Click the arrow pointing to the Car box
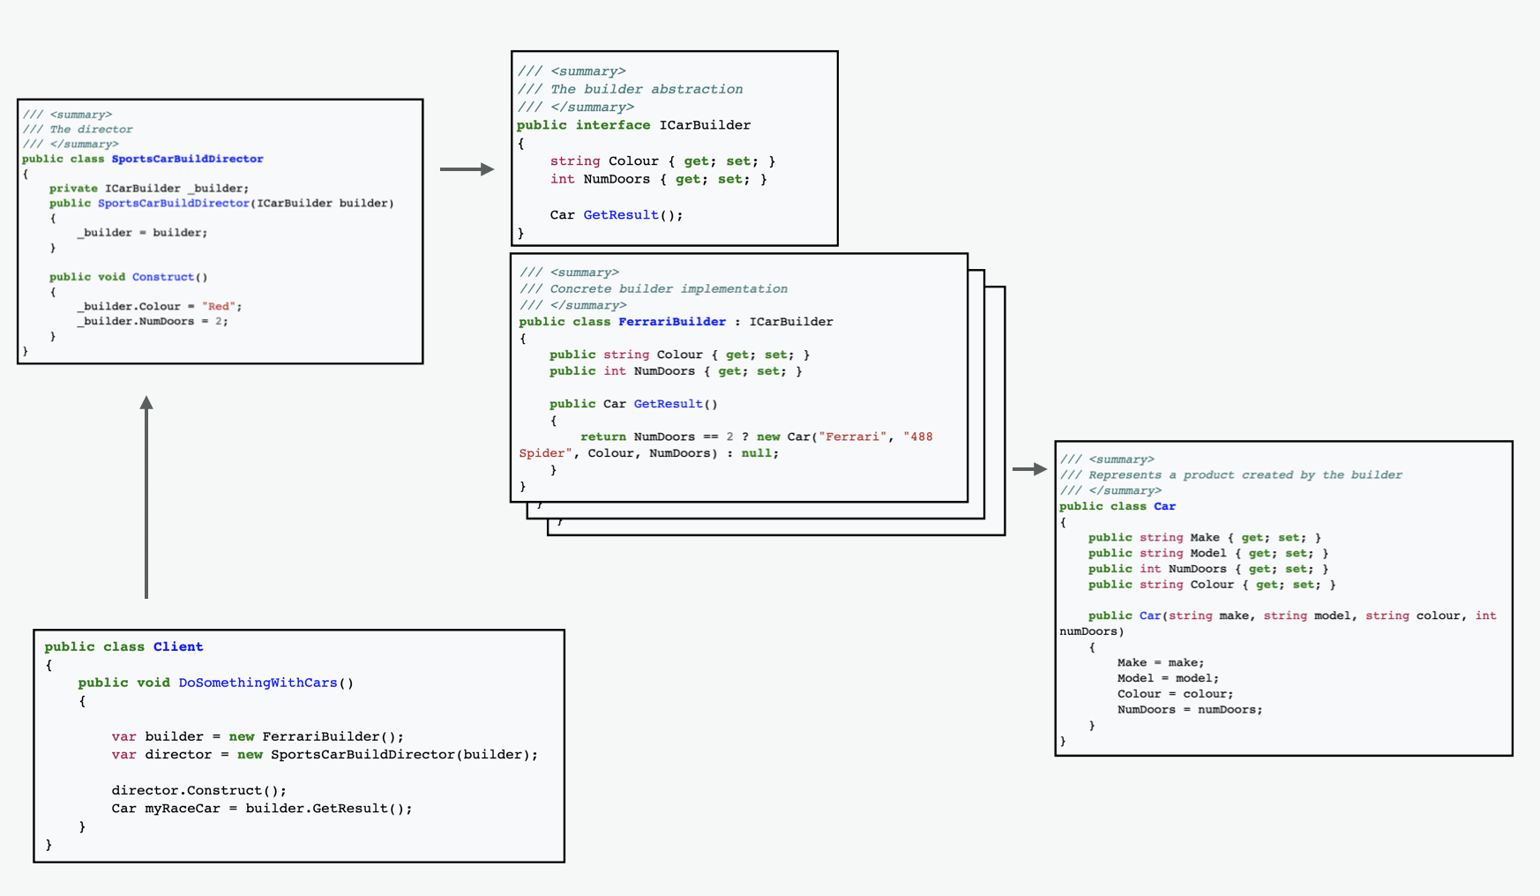 pos(1030,470)
